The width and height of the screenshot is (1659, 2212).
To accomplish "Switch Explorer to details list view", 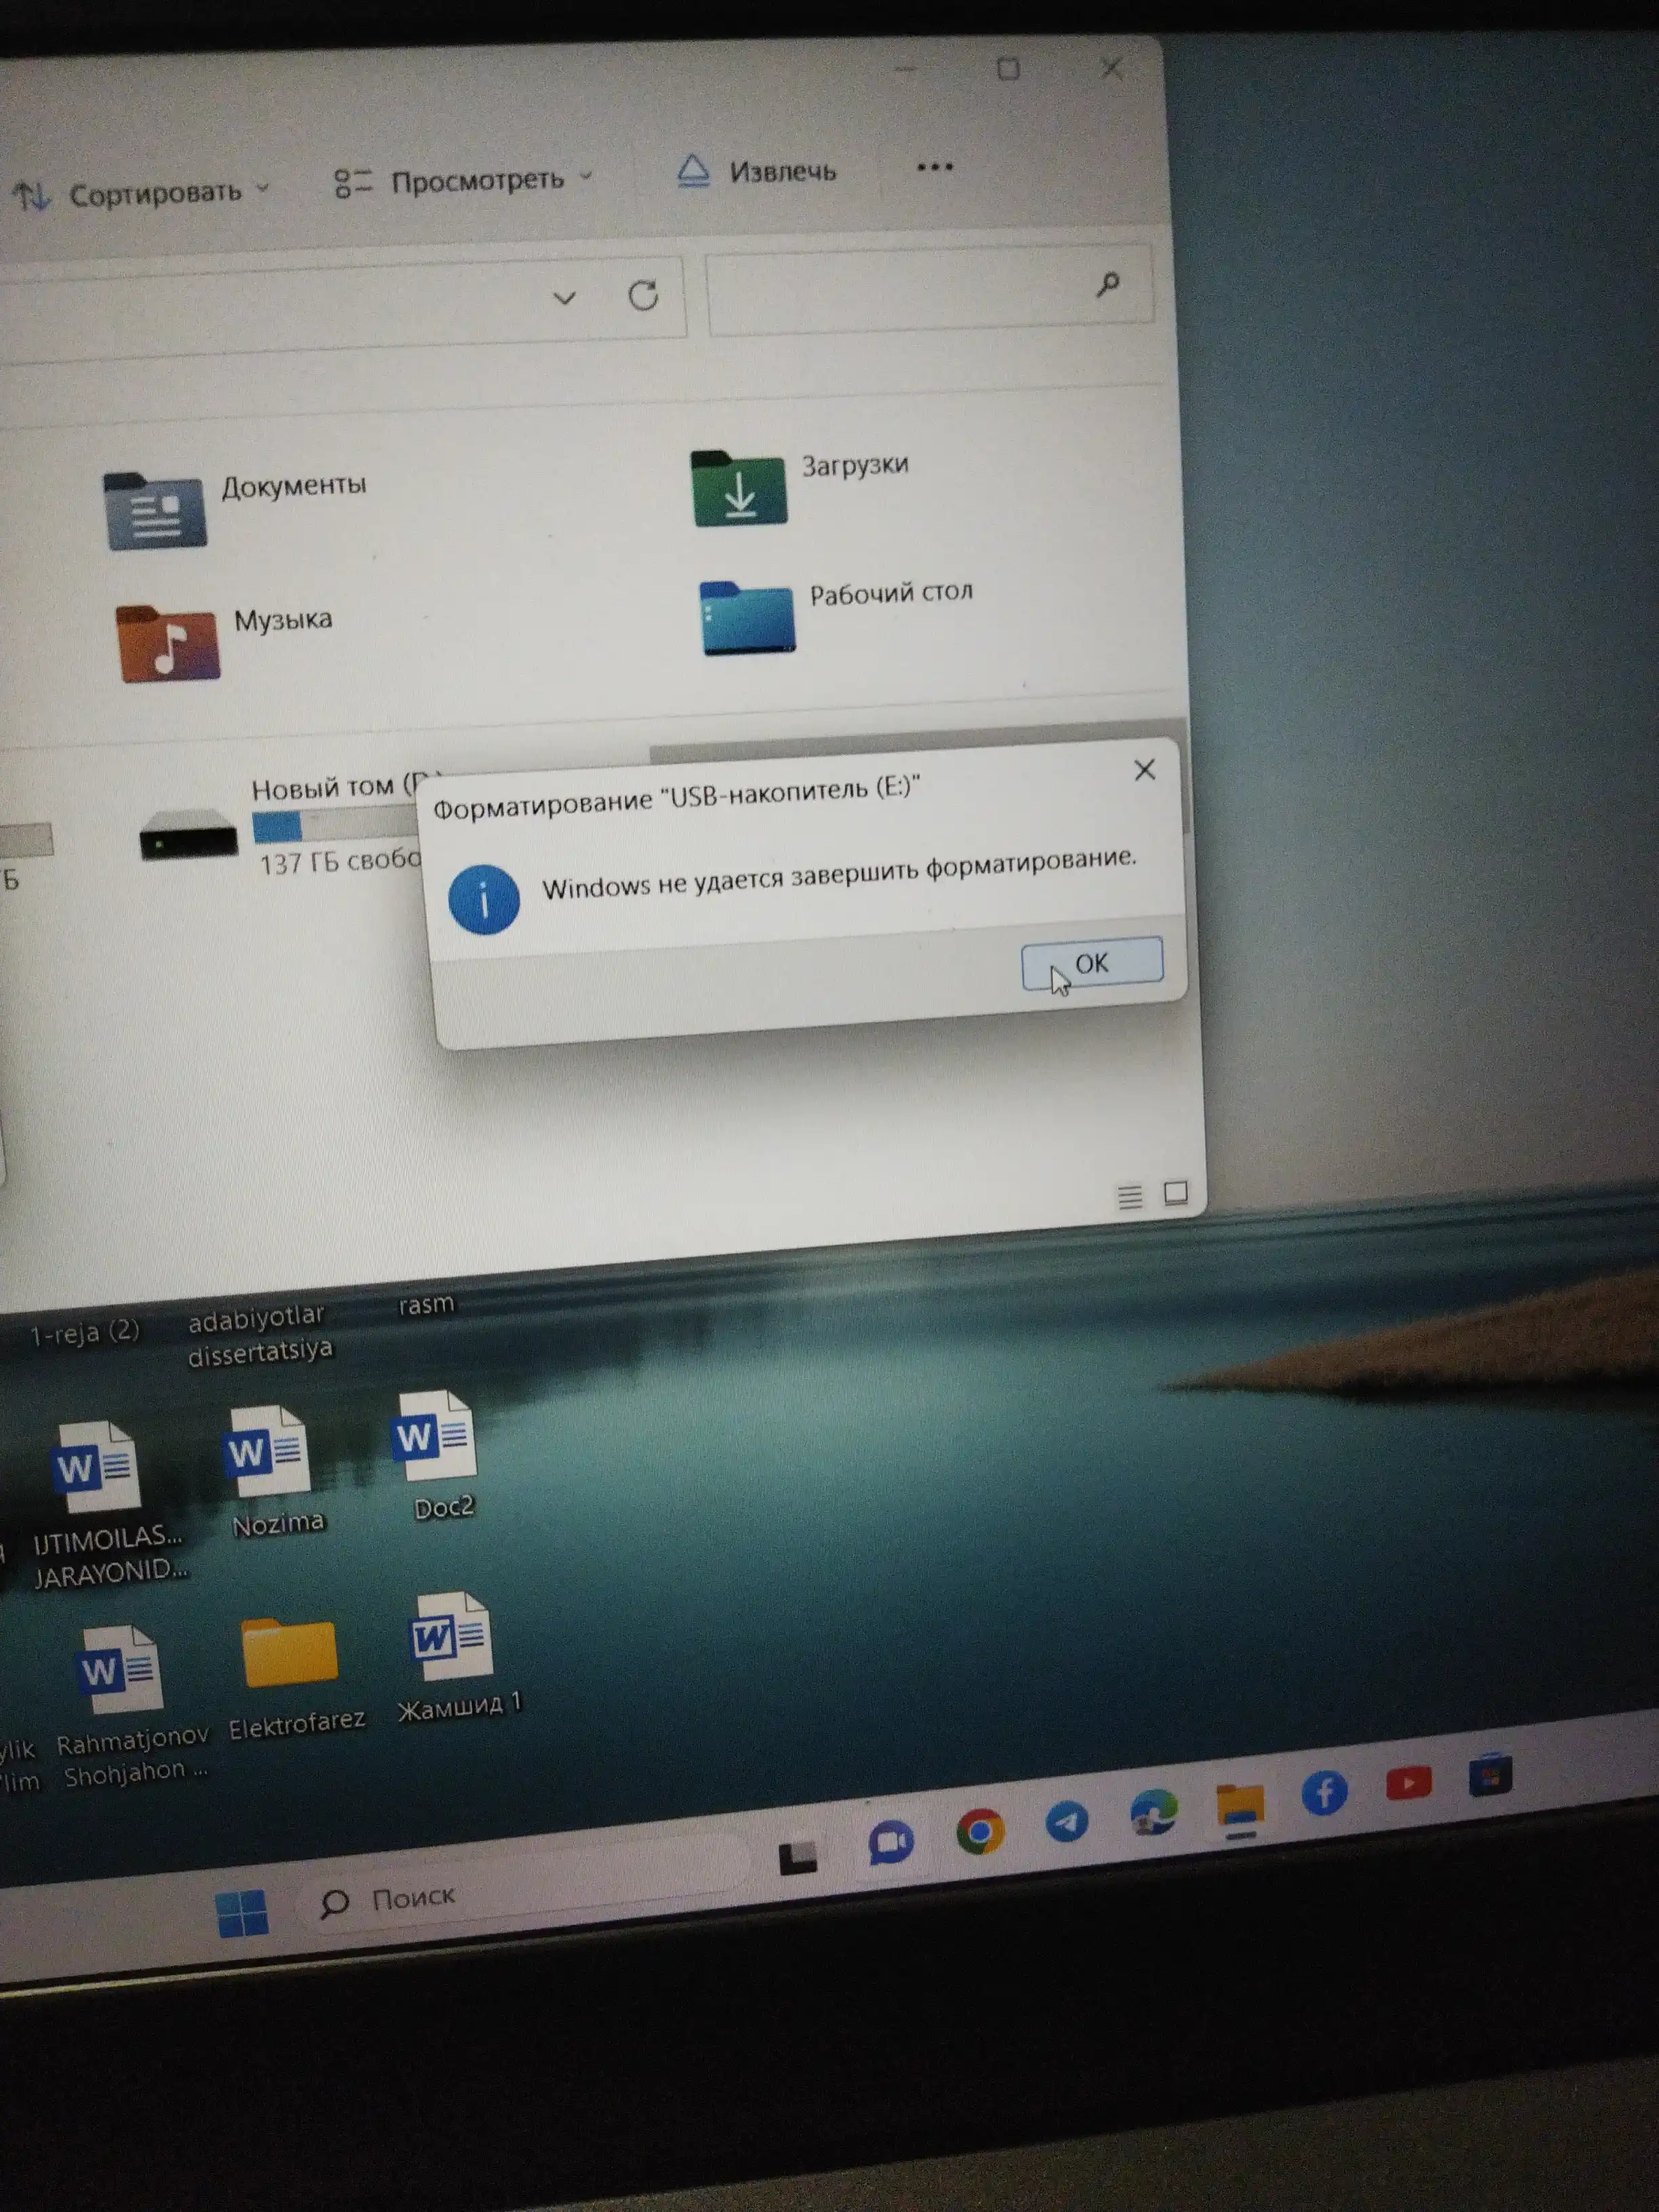I will [1130, 1196].
